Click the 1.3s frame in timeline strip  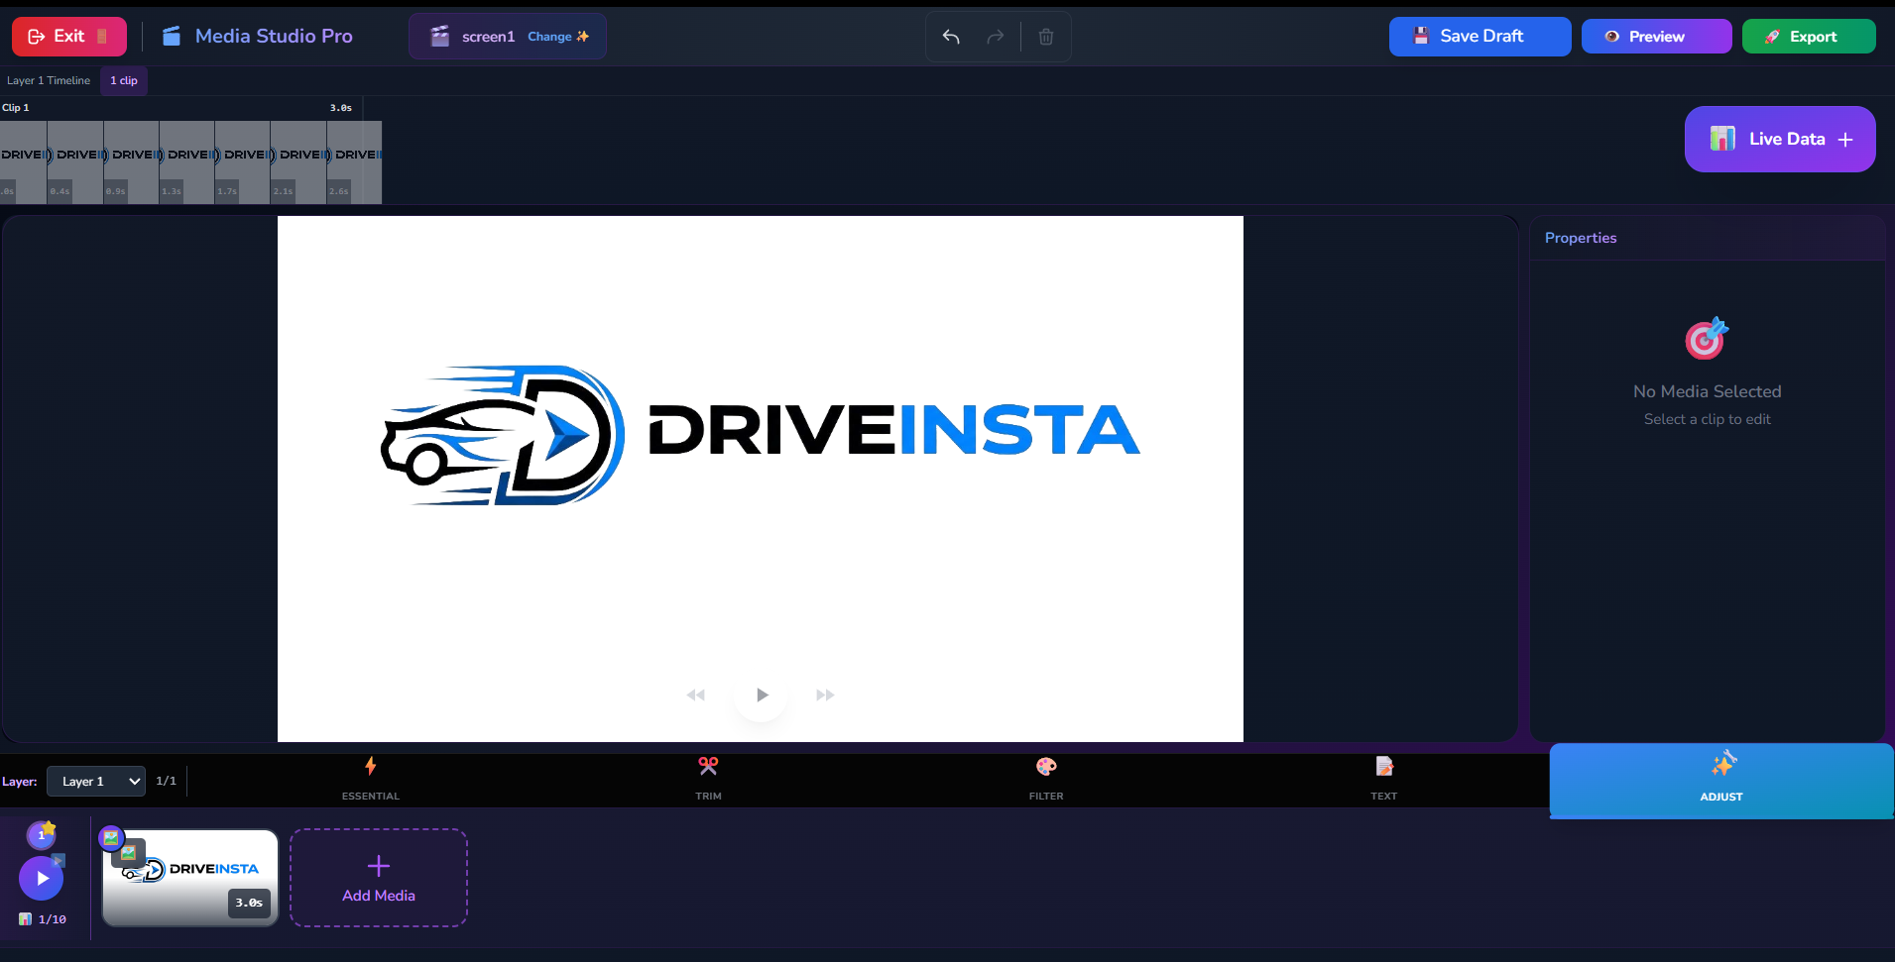[186, 163]
